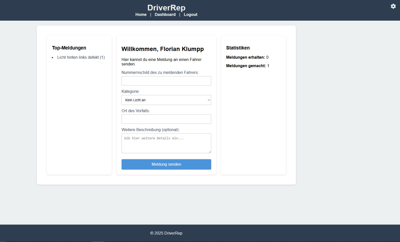Click the Meldungen erhalten statistic
Viewport: 400px width, 242px height.
pos(247,57)
